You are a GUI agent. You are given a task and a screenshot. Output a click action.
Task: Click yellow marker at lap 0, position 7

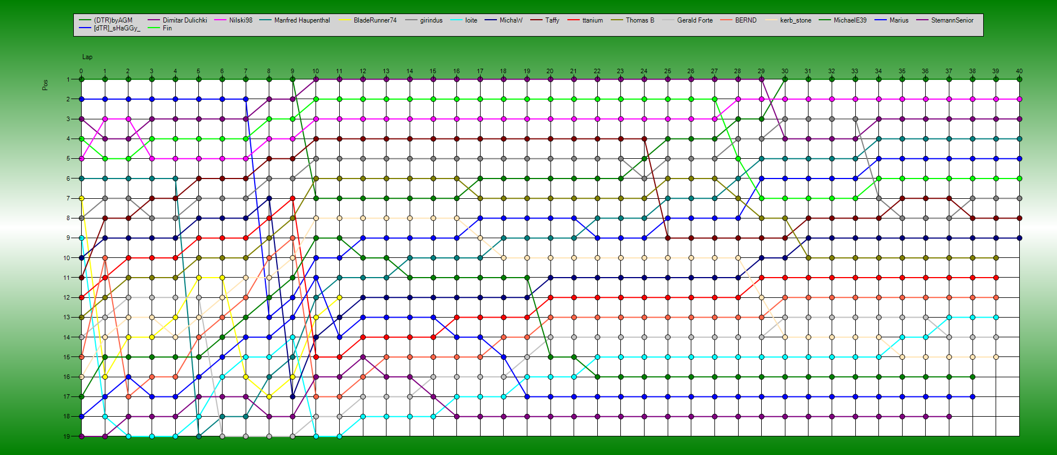(x=81, y=198)
